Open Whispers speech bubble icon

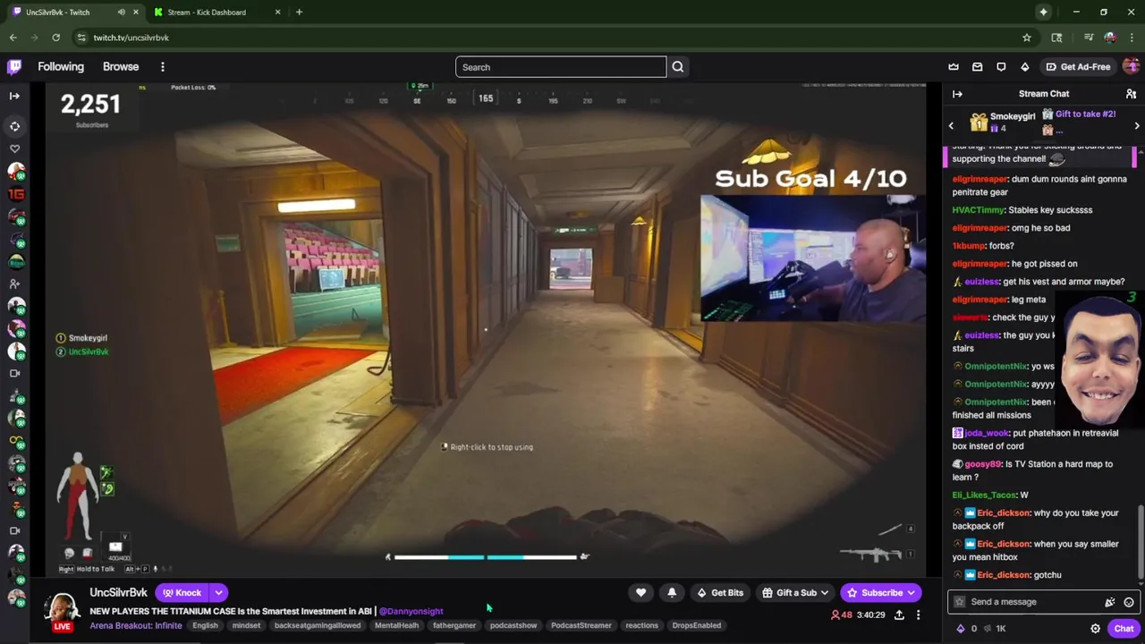coord(1001,67)
